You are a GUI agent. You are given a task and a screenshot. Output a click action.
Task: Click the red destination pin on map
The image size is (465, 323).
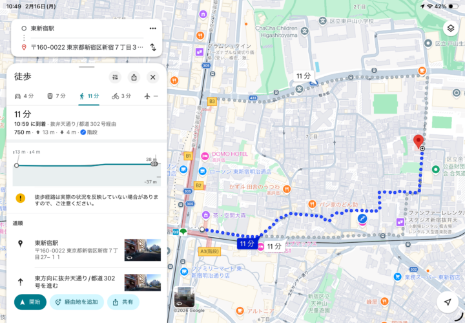click(x=418, y=141)
